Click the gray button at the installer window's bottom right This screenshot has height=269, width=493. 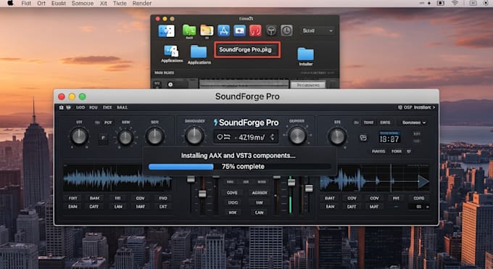coord(308,85)
